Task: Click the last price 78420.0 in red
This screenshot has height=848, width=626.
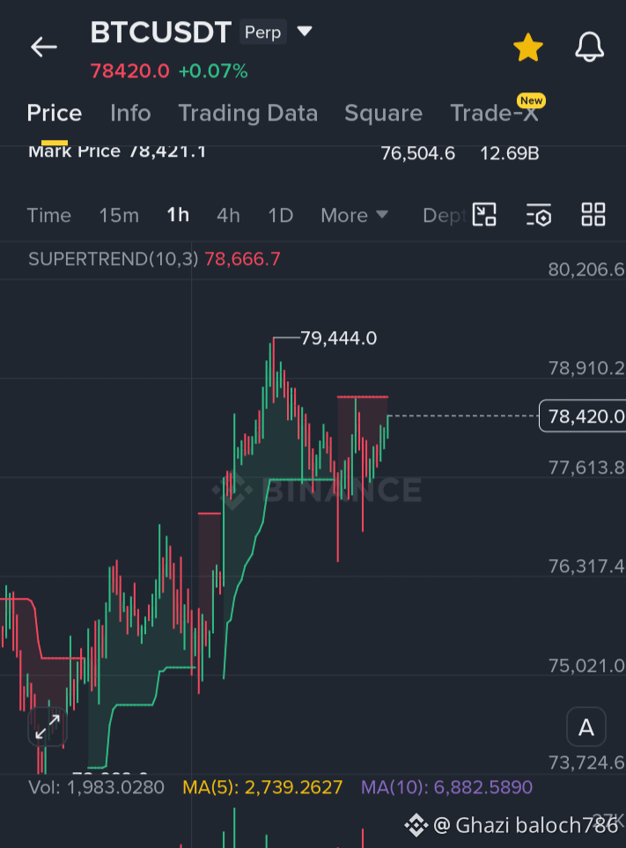Action: tap(129, 70)
